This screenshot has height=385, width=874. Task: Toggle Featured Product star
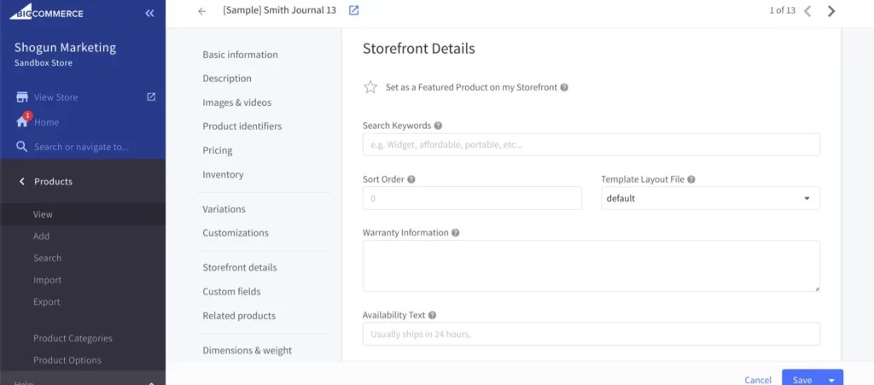(370, 87)
